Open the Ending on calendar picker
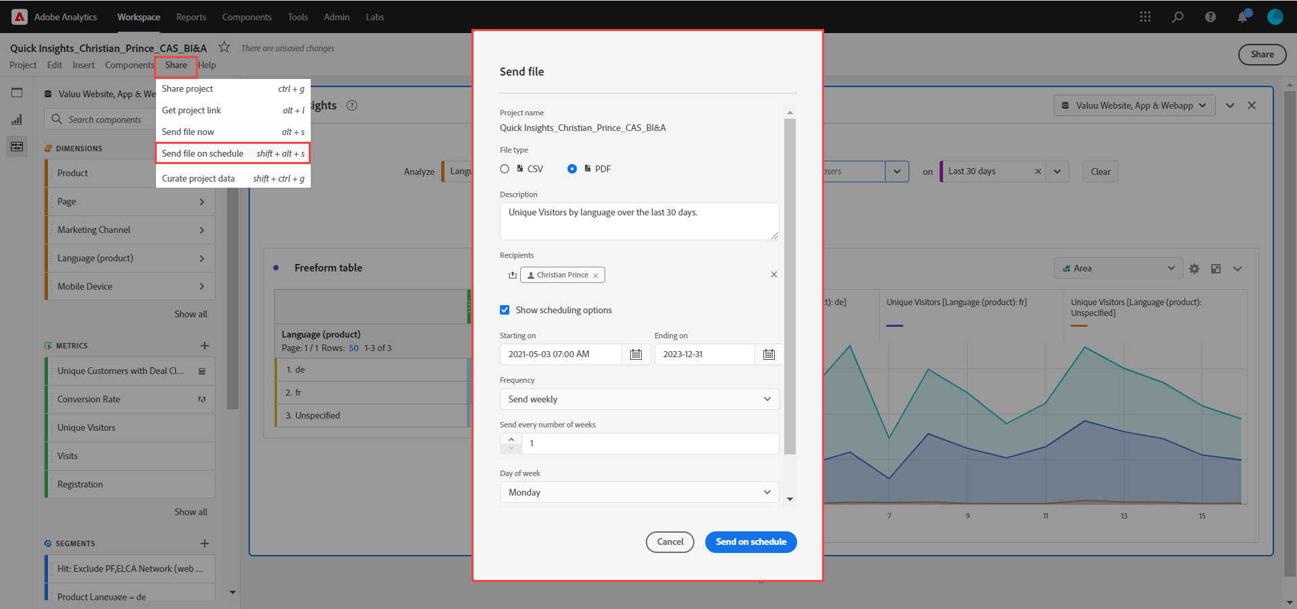 coord(769,354)
